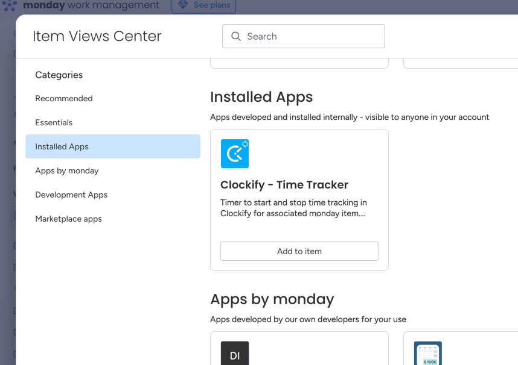Click the DI app icon
The image size is (518, 365).
pos(235,353)
